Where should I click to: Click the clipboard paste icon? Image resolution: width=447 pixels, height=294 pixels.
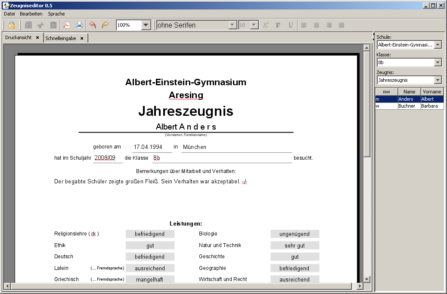[53, 25]
